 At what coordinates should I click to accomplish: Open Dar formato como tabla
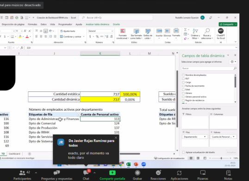pyautogui.click(x=136, y=34)
